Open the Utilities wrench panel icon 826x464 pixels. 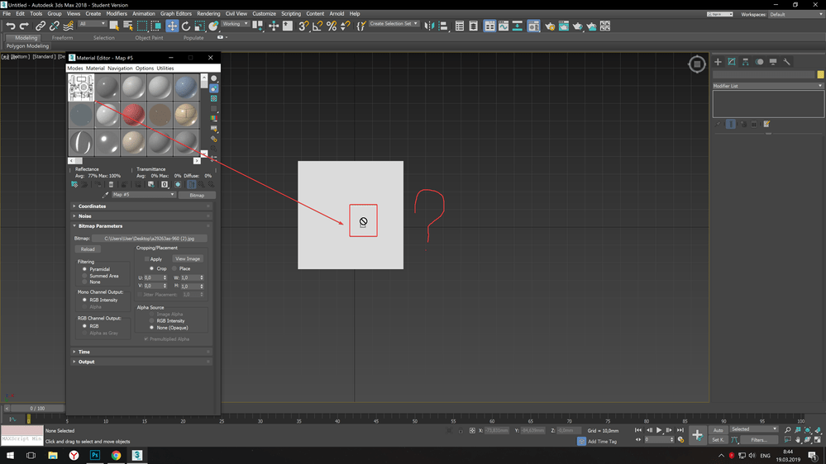786,62
